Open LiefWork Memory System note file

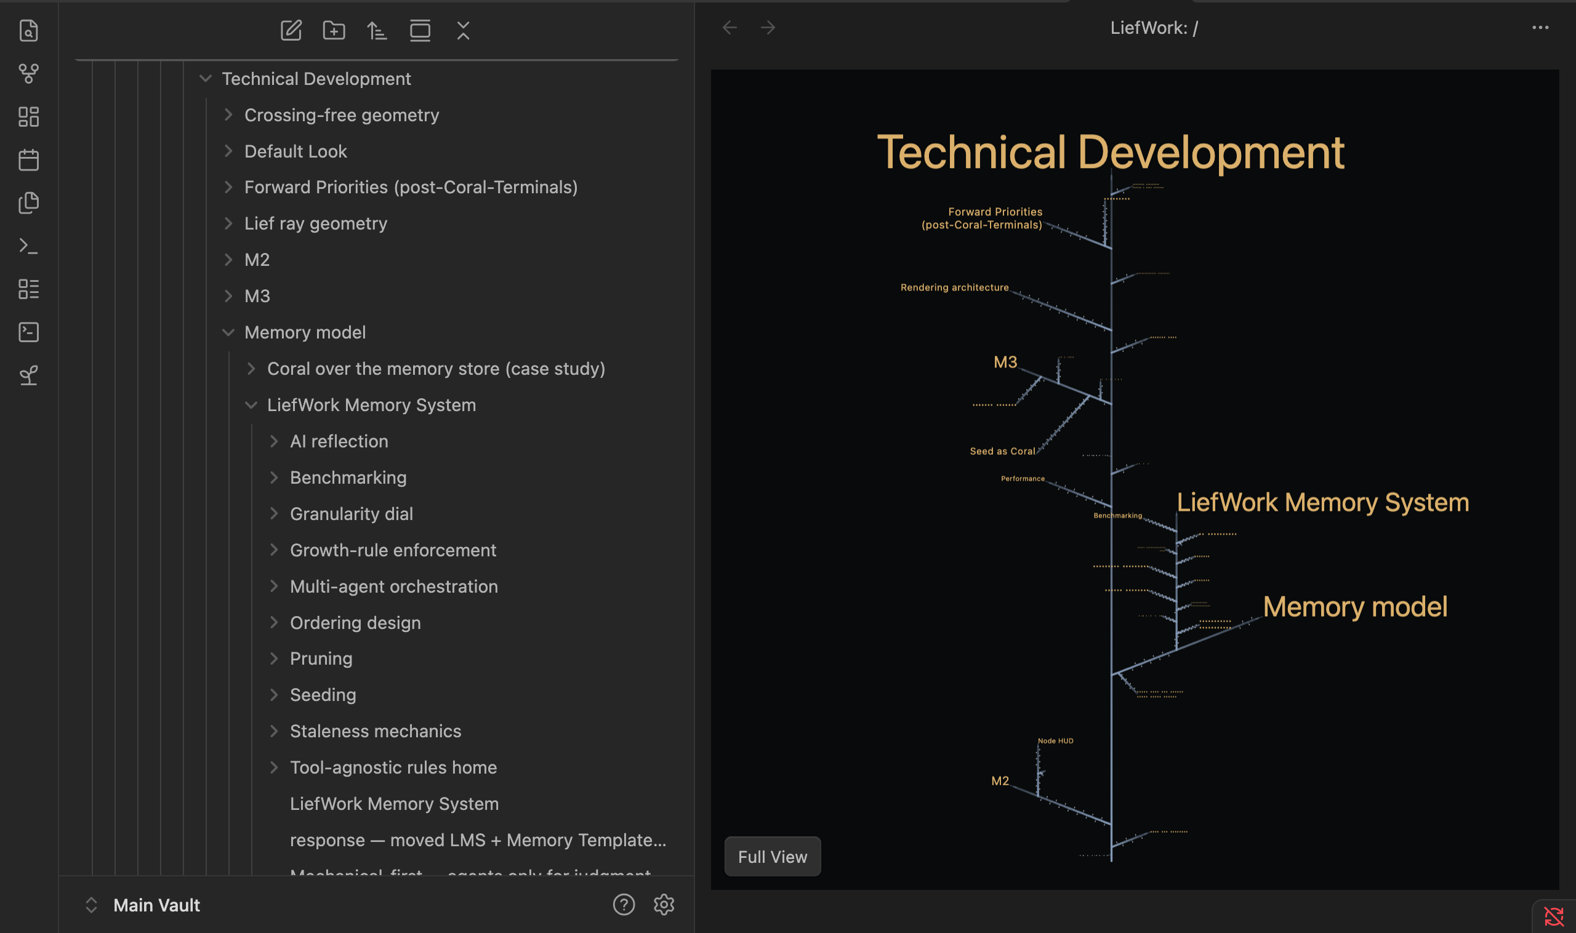[x=393, y=804]
